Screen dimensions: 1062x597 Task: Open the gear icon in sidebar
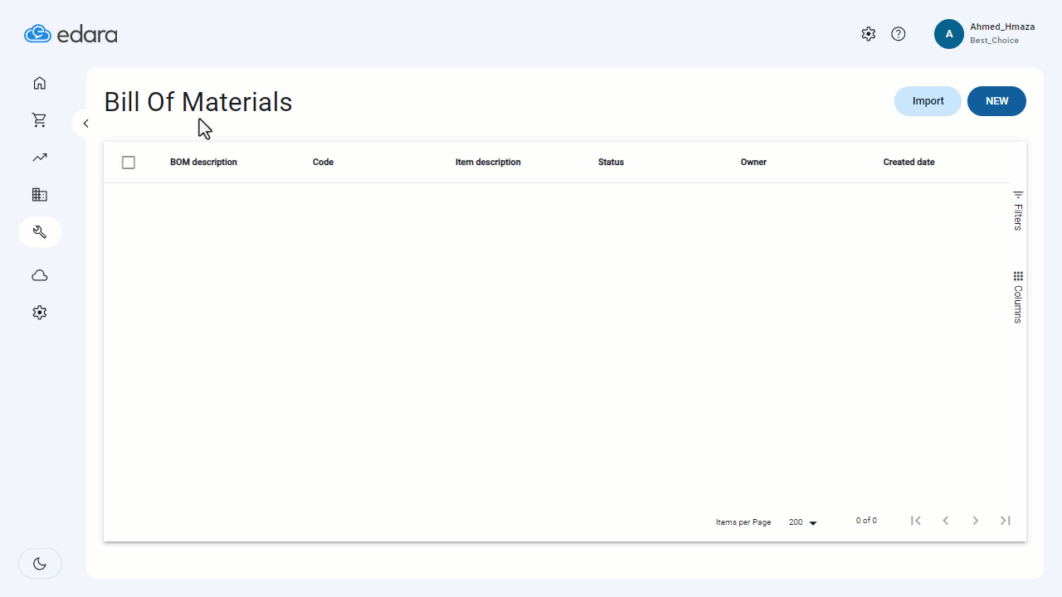pyautogui.click(x=39, y=313)
